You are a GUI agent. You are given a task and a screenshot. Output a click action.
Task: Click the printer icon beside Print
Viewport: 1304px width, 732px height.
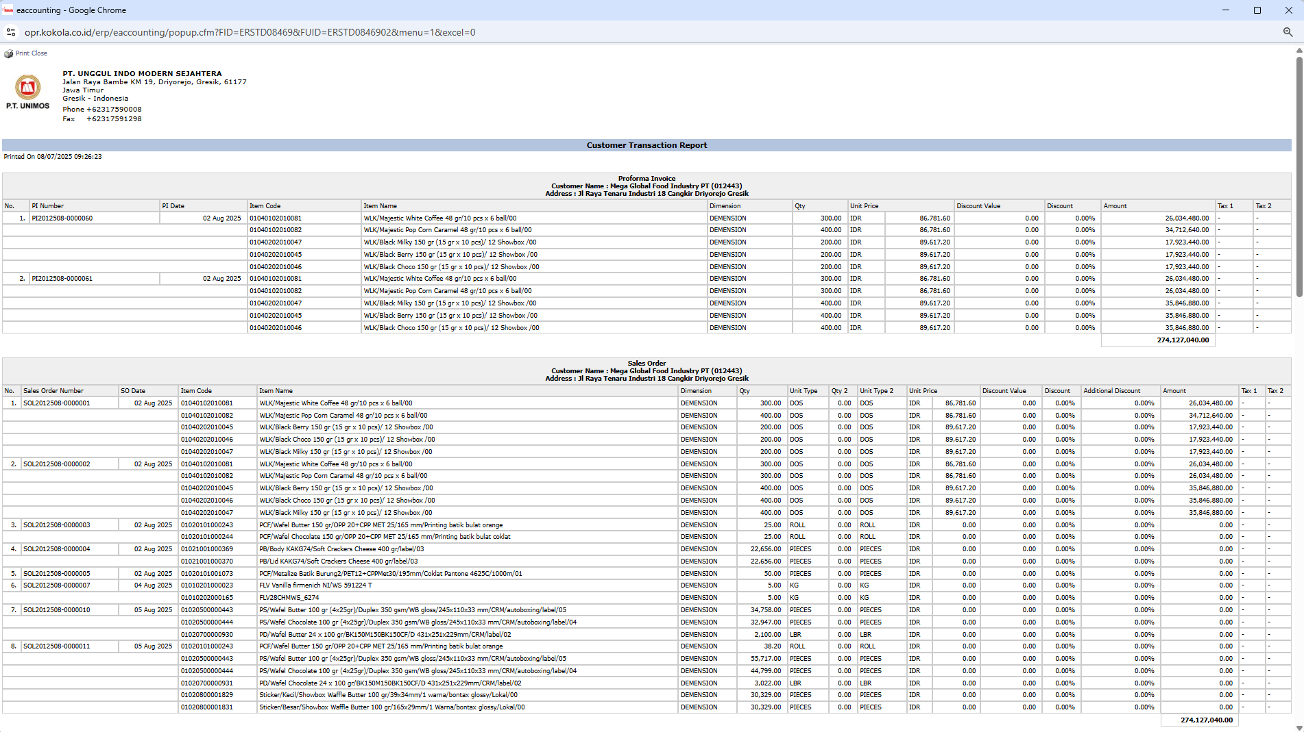pos(8,53)
